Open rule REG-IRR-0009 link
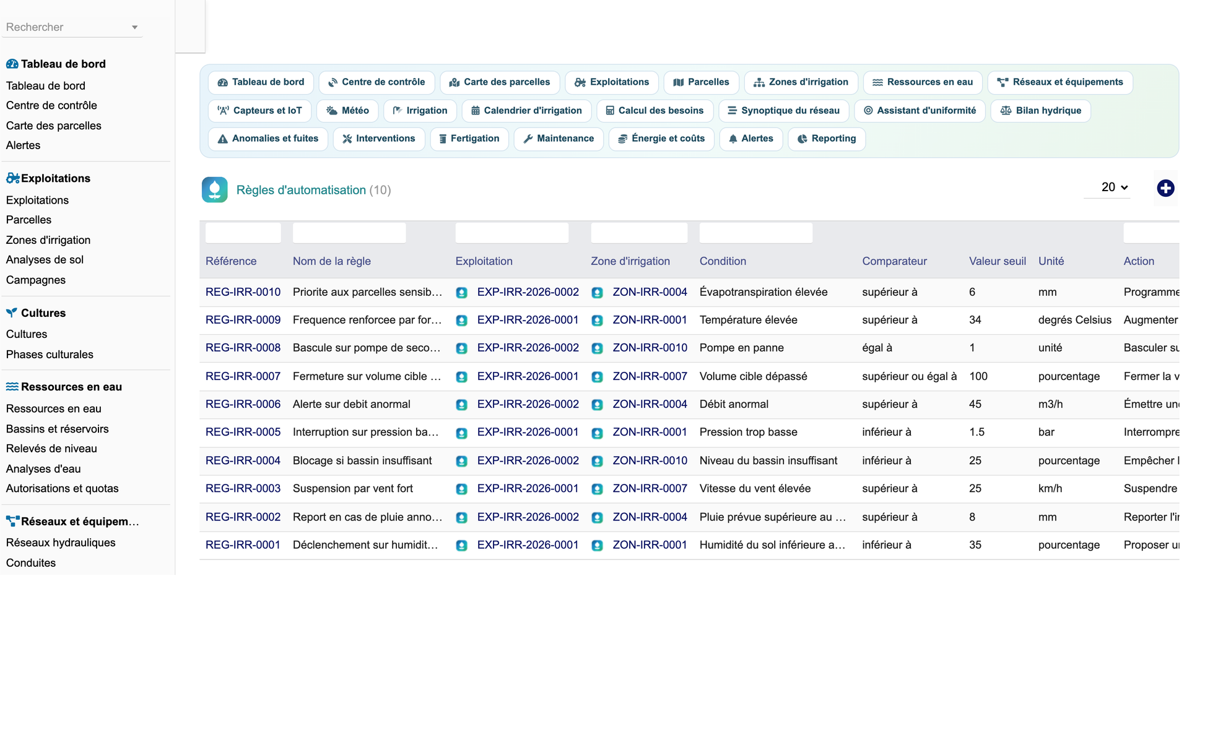Viewport: 1205px width, 745px height. [243, 320]
